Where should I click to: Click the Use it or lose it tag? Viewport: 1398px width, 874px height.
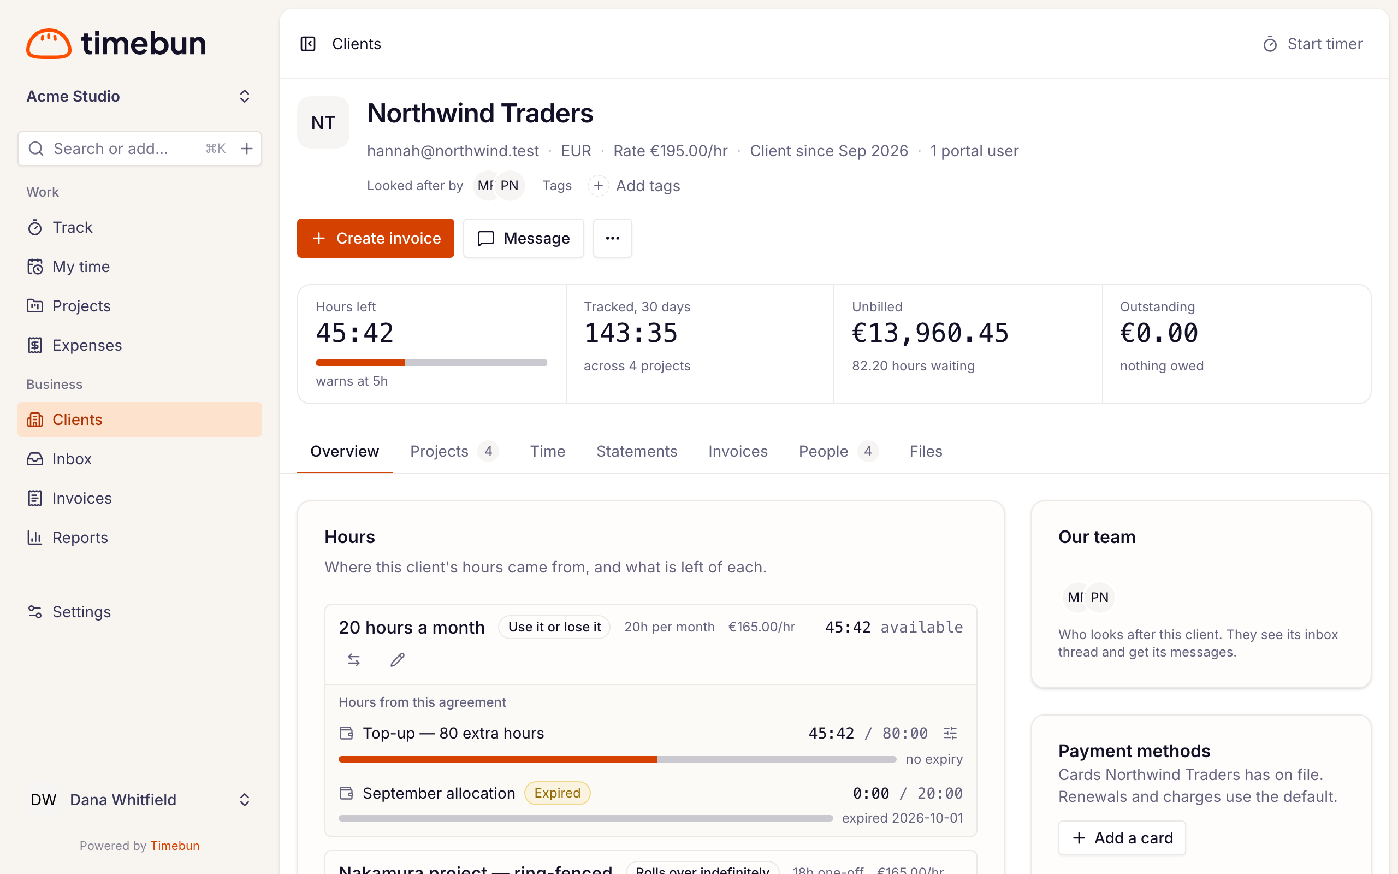[x=554, y=627]
